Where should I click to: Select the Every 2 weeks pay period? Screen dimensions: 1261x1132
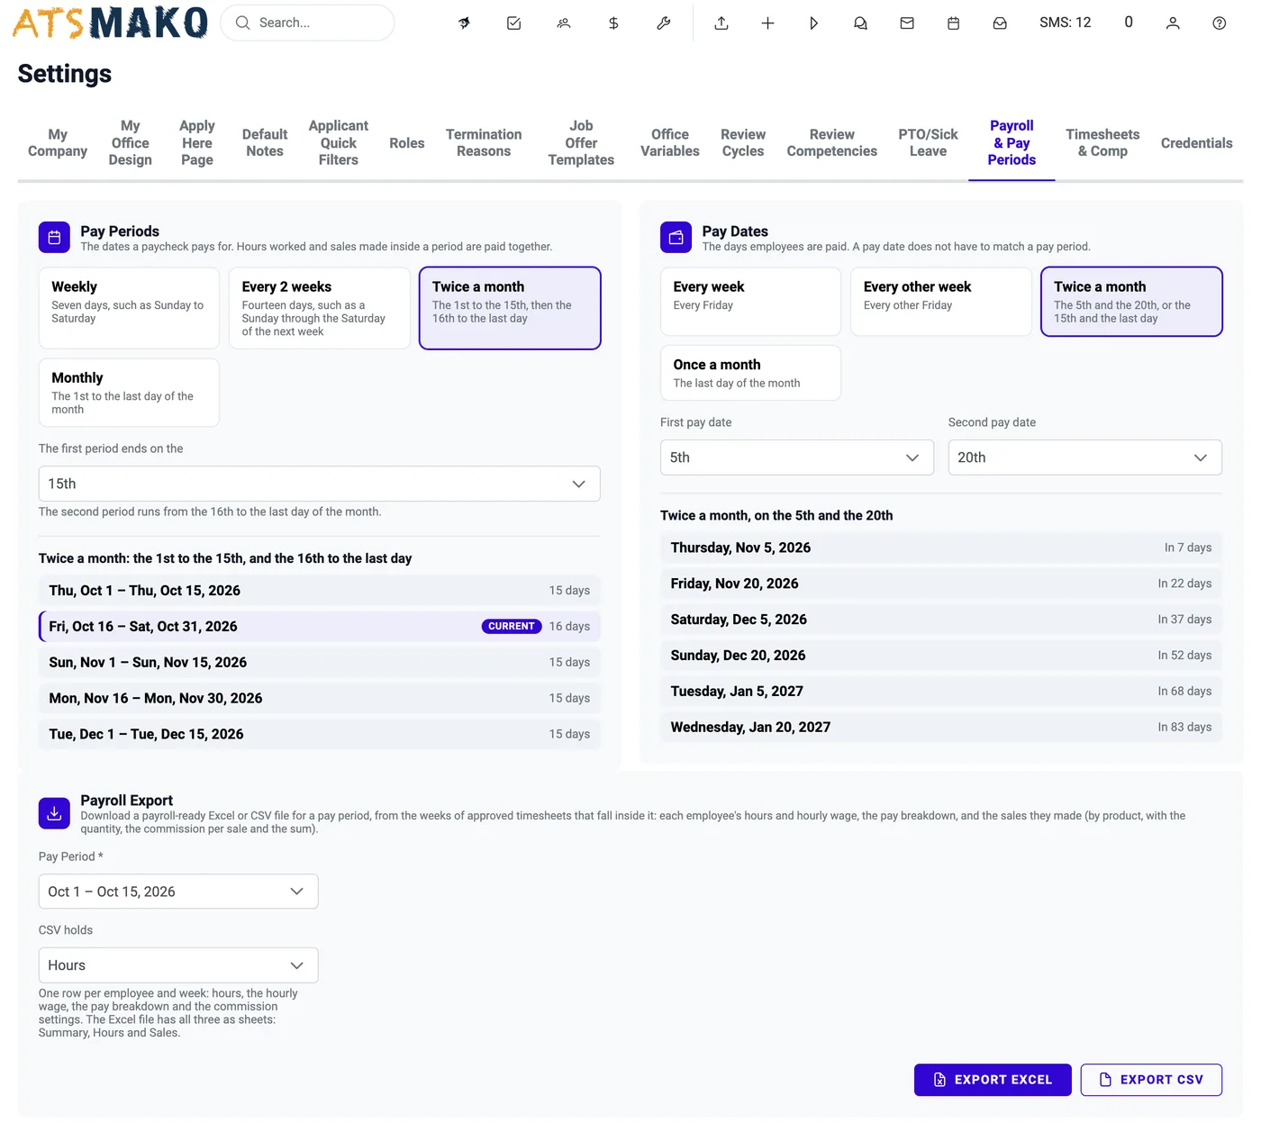[x=320, y=308]
